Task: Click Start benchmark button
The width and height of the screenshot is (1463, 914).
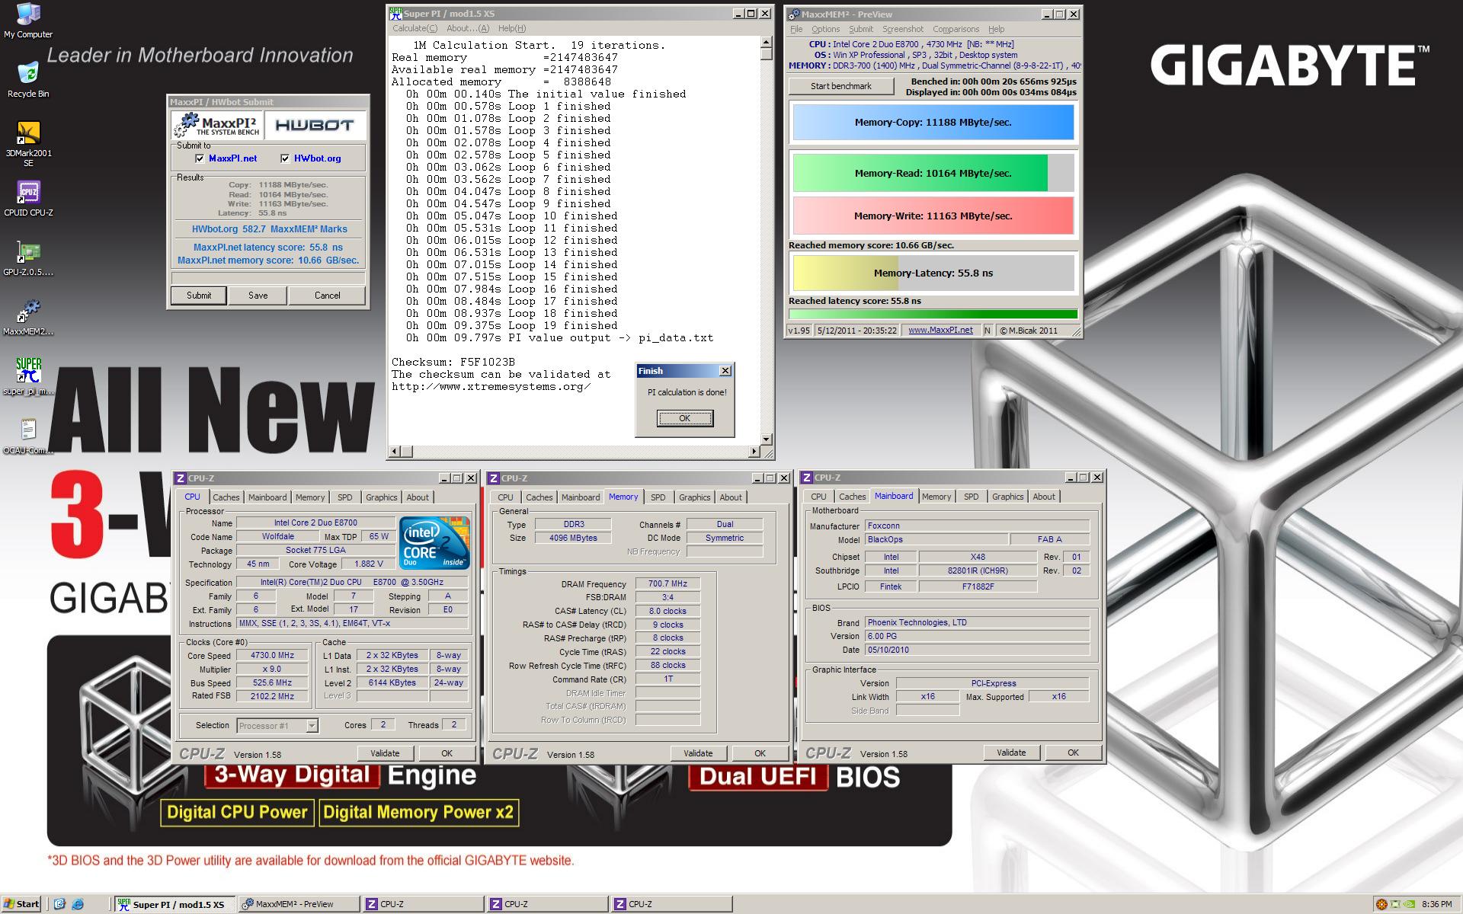Action: point(841,86)
